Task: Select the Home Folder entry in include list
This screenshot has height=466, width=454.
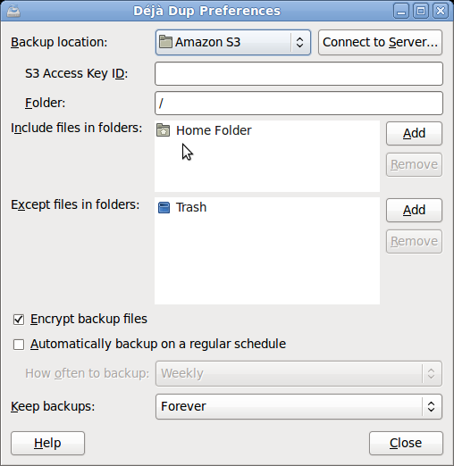Action: coord(267,130)
